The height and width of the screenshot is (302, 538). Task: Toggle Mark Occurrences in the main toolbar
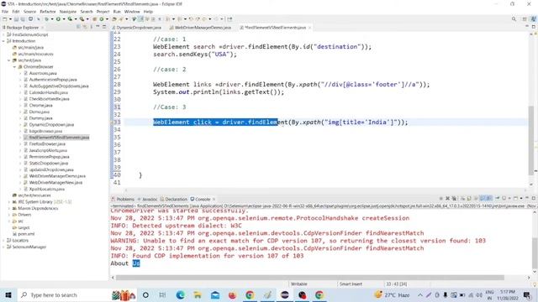pyautogui.click(x=140, y=19)
